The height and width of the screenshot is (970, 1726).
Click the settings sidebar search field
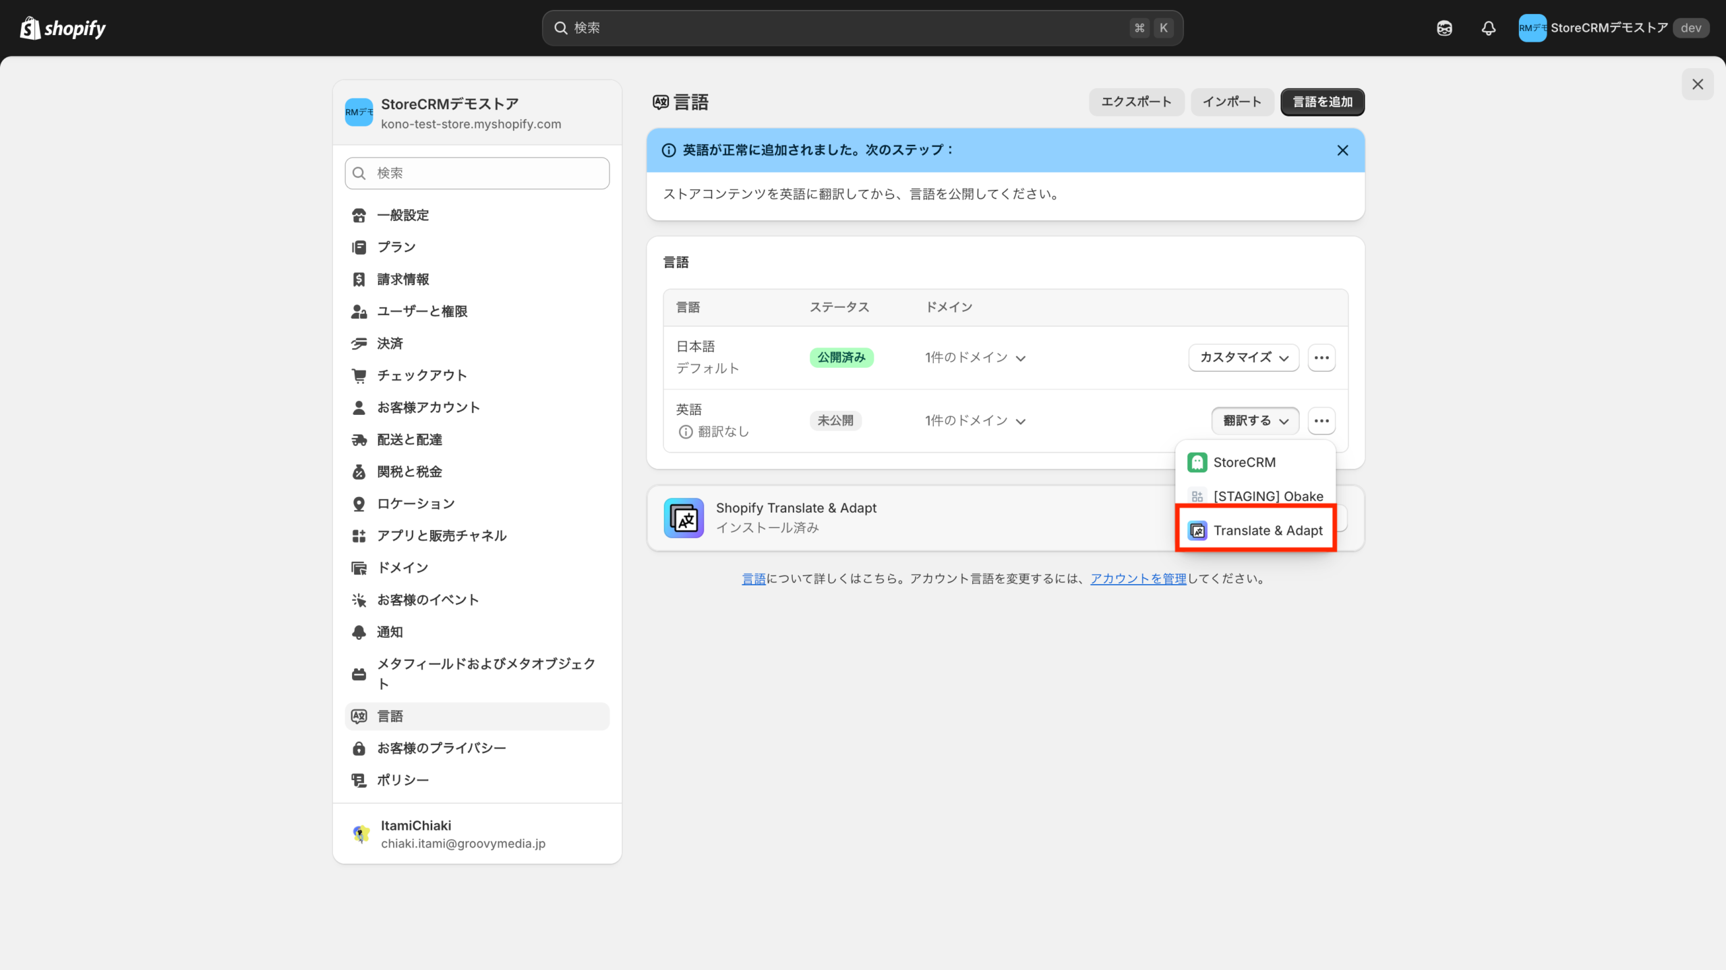[477, 173]
